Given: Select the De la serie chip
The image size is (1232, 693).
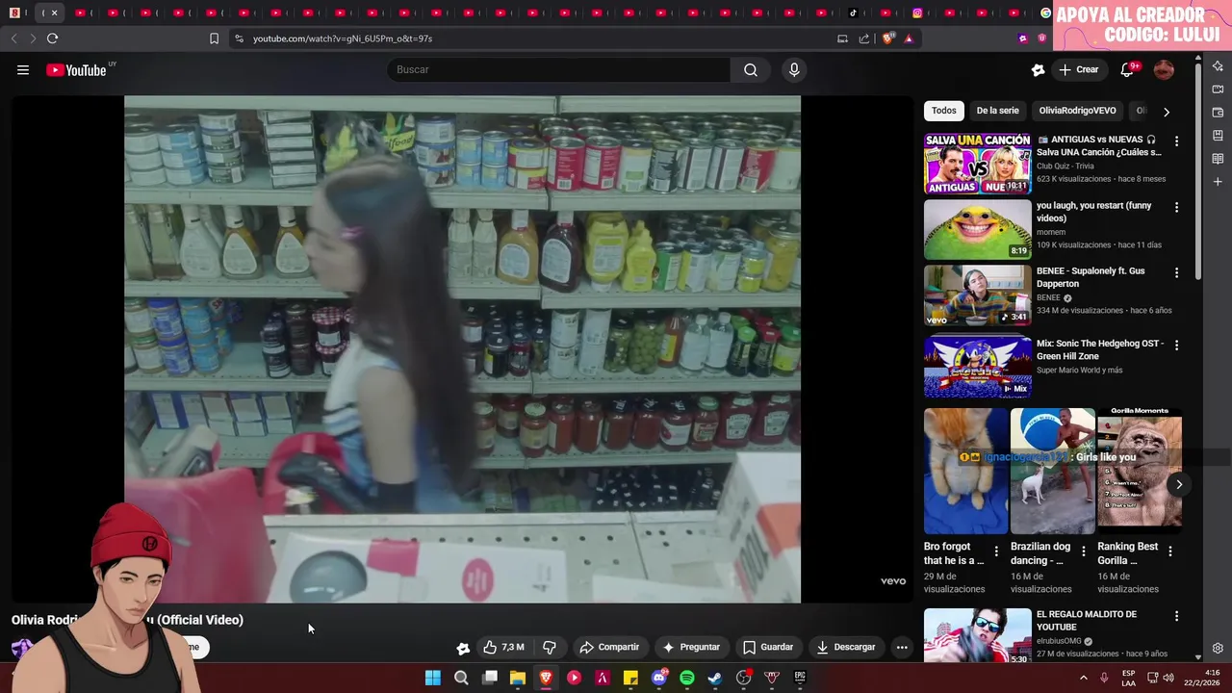Looking at the screenshot, I should point(997,111).
